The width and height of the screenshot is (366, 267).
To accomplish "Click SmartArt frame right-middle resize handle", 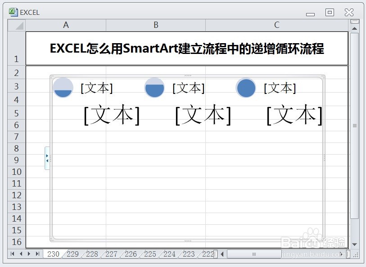I will point(324,158).
